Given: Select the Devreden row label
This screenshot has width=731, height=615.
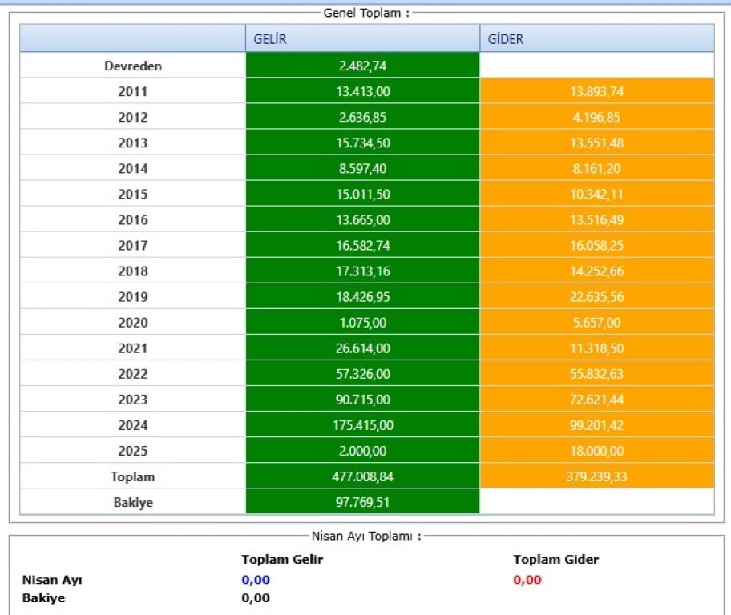Looking at the screenshot, I should point(133,66).
